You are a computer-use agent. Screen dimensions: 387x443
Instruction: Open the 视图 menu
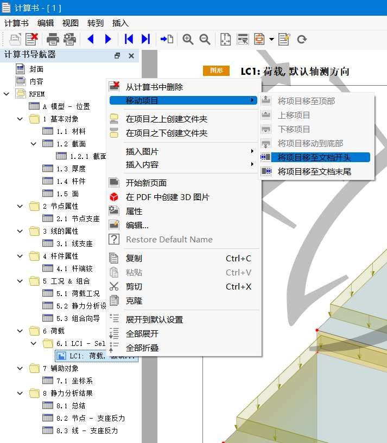(71, 23)
